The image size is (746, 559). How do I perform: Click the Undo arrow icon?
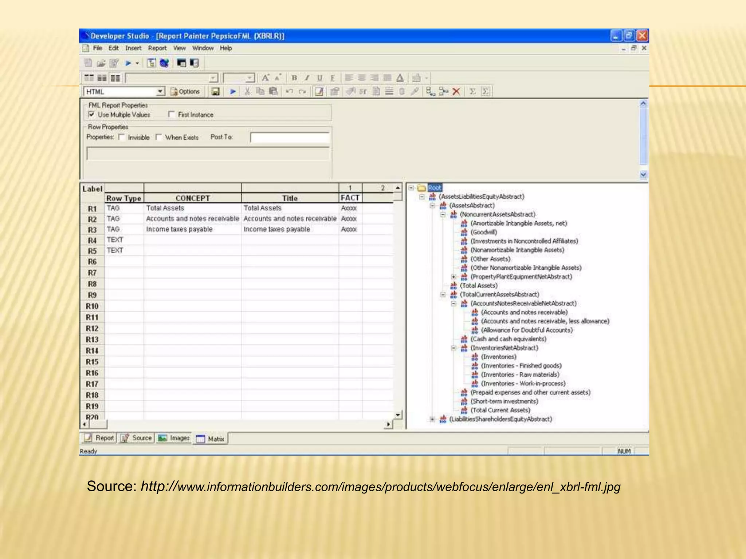pyautogui.click(x=289, y=92)
